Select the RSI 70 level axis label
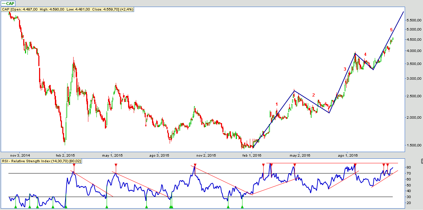 (408, 173)
